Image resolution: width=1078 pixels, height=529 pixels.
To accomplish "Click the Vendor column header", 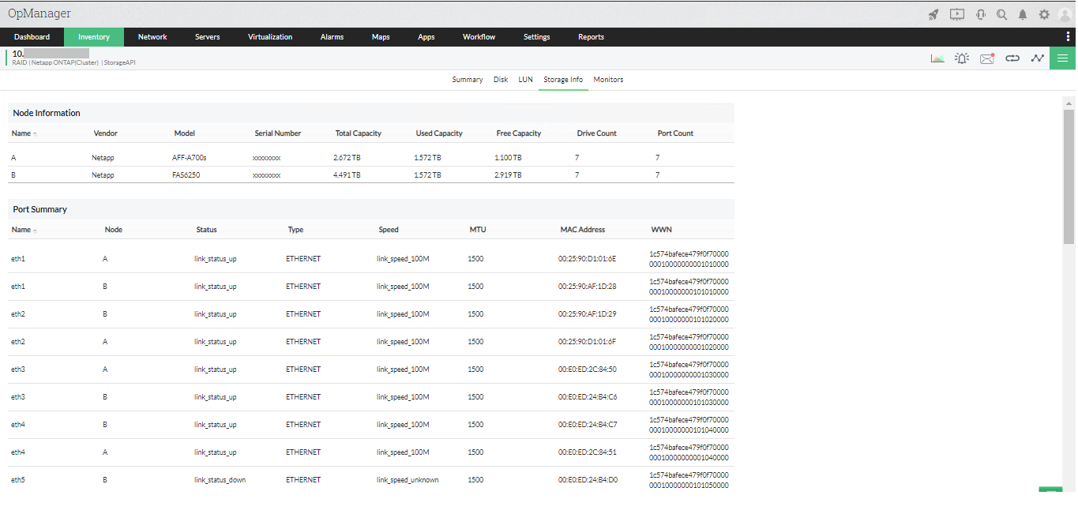I will 105,133.
